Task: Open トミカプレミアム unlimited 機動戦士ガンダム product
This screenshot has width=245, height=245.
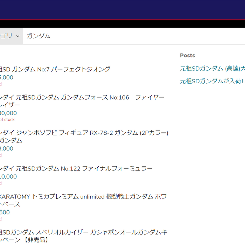Action: tap(84, 197)
